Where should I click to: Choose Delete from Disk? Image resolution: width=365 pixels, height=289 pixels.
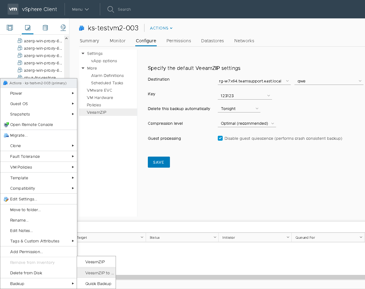tap(39, 273)
